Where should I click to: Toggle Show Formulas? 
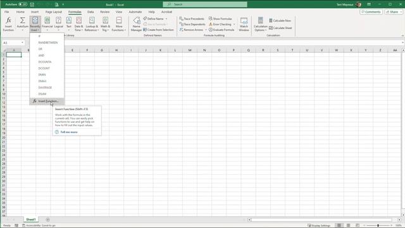(220, 18)
